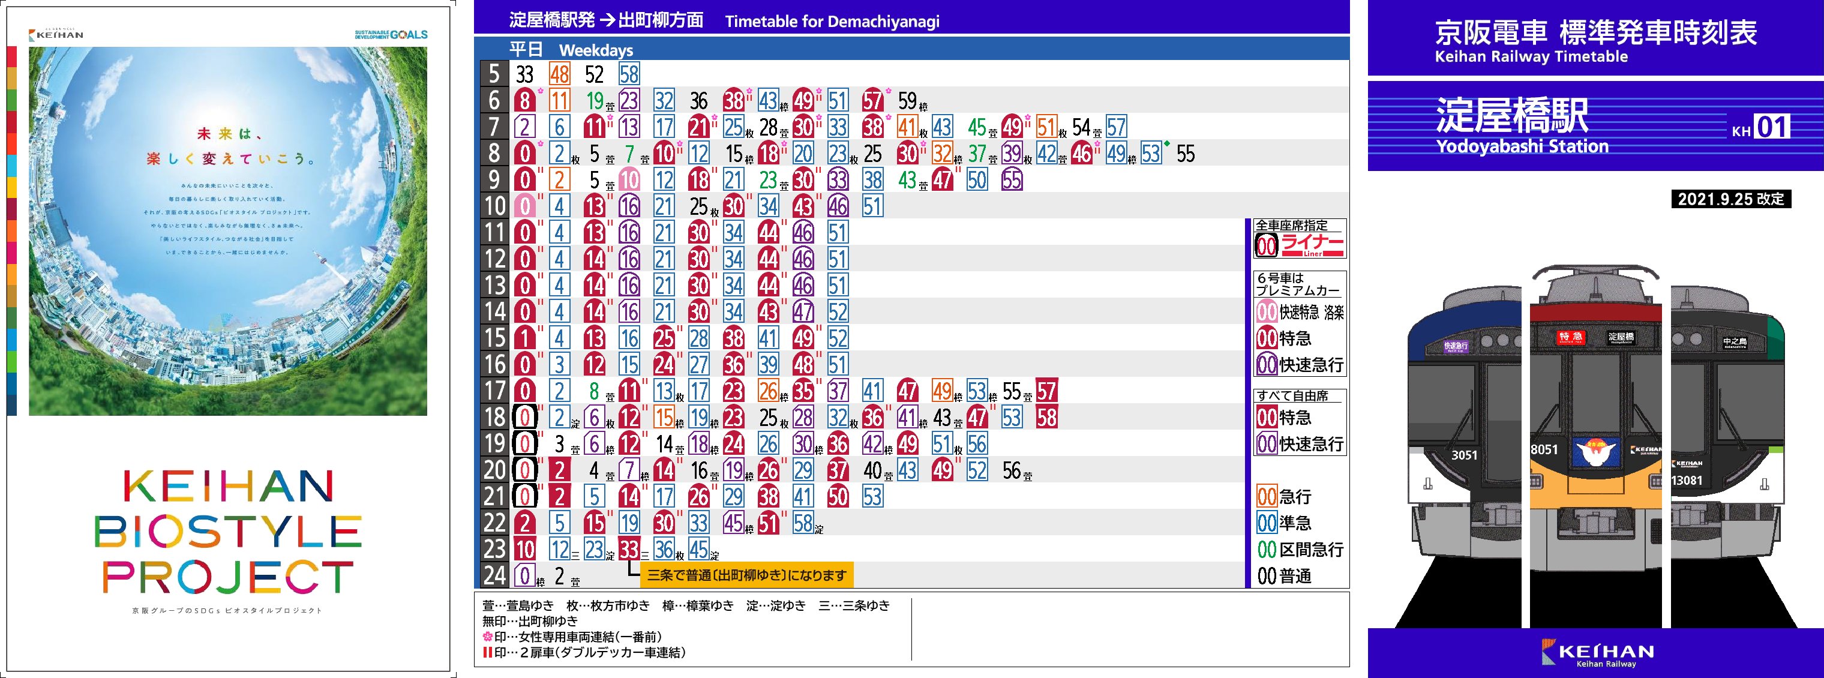This screenshot has height=678, width=1824.
Task: Click the 58 departure in the hour 5 row
Action: [x=629, y=74]
